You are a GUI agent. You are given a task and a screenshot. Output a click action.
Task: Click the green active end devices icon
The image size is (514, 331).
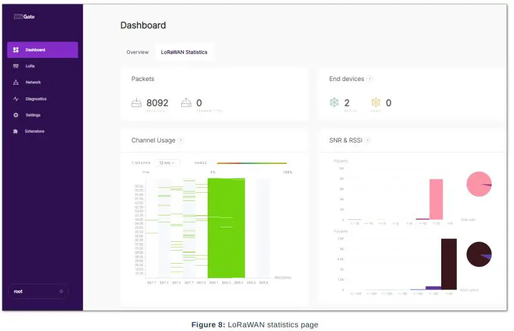334,102
